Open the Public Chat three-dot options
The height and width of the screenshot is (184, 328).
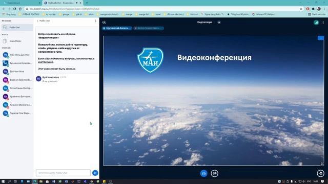[96, 21]
